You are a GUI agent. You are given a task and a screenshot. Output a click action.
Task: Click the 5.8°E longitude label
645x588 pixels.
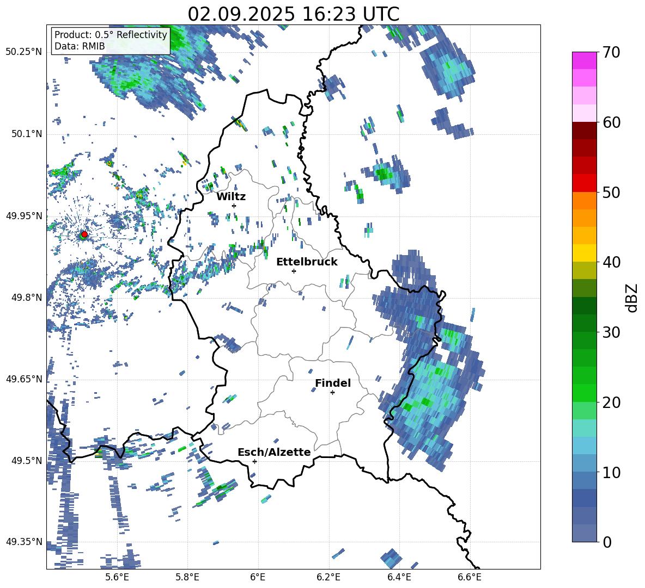coord(187,577)
